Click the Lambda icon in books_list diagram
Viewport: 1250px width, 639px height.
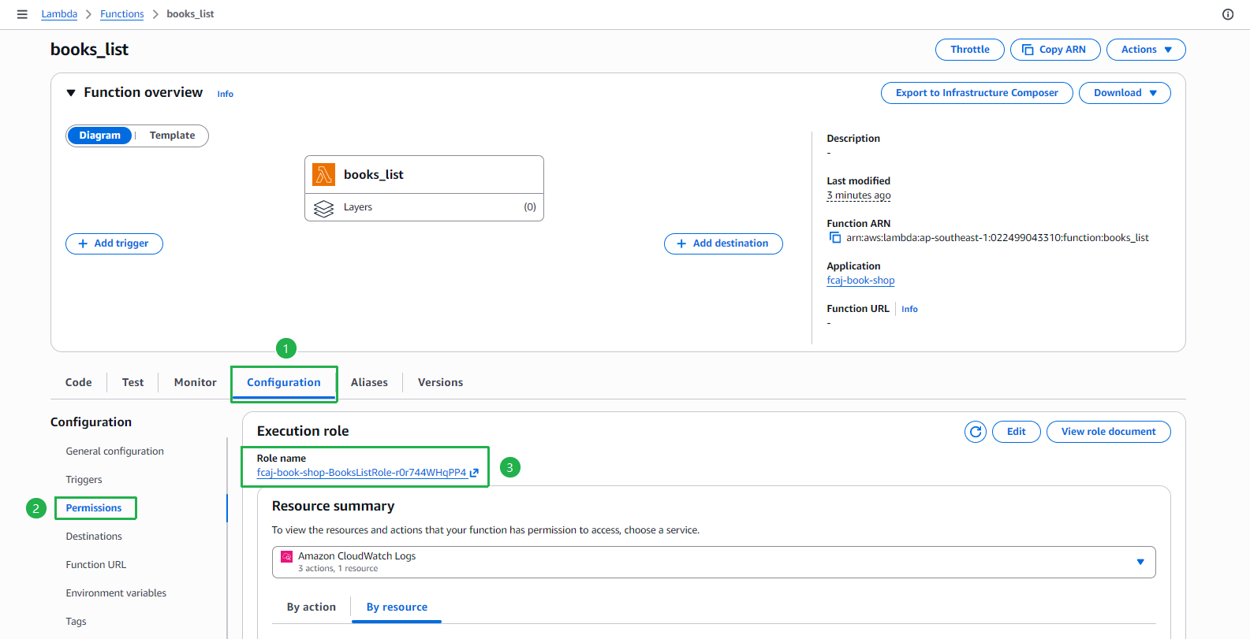[x=323, y=174]
